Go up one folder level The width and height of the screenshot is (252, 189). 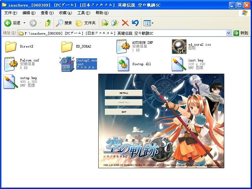coord(48,23)
